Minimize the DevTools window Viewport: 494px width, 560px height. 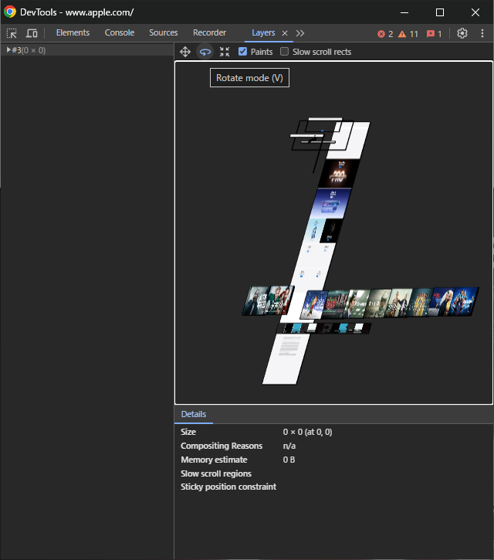point(404,12)
